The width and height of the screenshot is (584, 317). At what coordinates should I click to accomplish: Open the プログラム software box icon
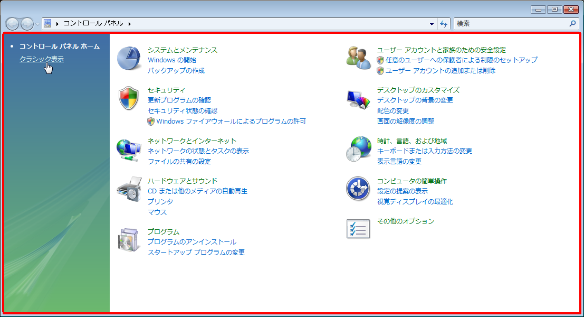pyautogui.click(x=129, y=240)
